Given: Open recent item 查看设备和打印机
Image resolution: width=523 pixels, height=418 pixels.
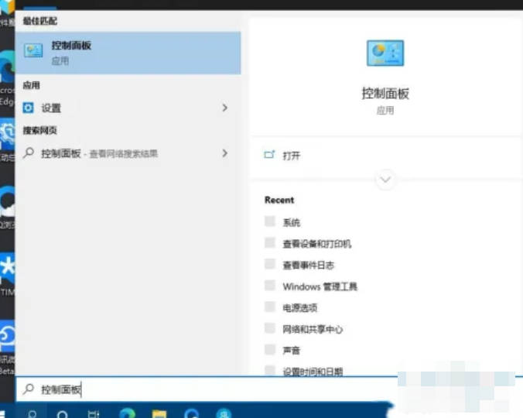Looking at the screenshot, I should click(x=307, y=244).
